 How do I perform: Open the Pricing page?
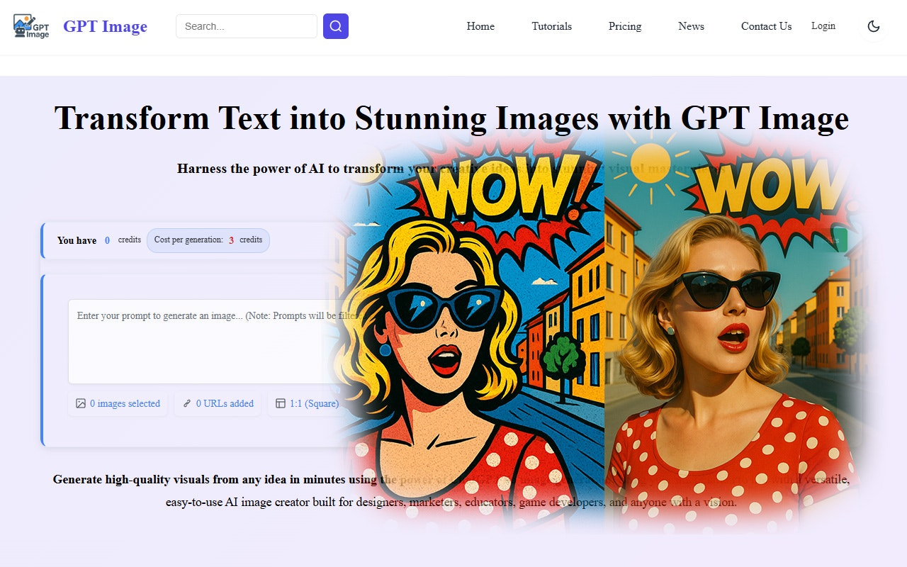click(625, 26)
